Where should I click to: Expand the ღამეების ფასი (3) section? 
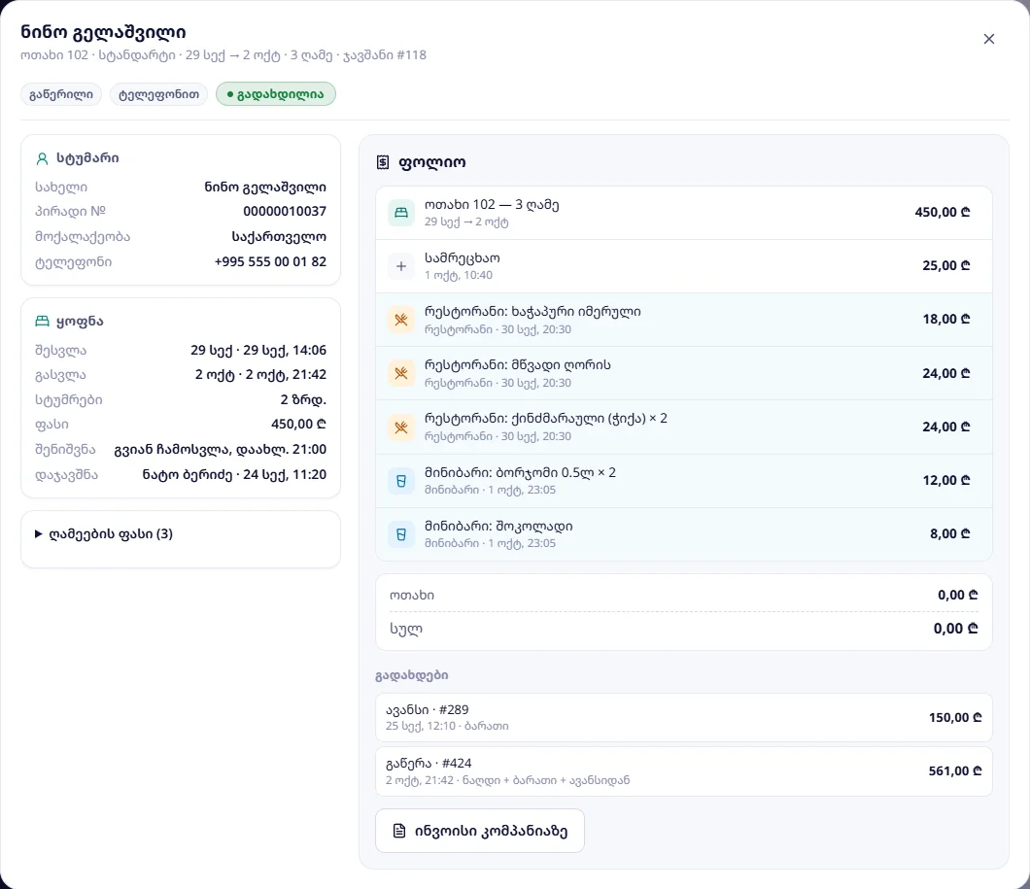click(x=104, y=533)
